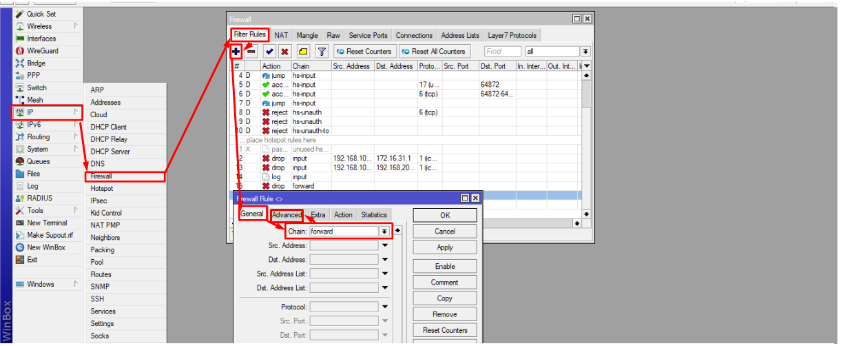Switch to the Mangle tab
This screenshot has width=841, height=346.
coord(307,35)
